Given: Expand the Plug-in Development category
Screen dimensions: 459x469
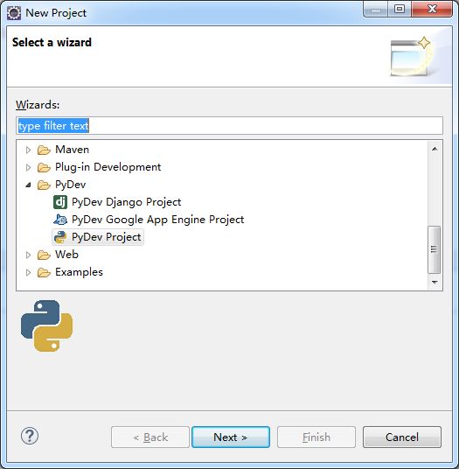Looking at the screenshot, I should coord(28,167).
